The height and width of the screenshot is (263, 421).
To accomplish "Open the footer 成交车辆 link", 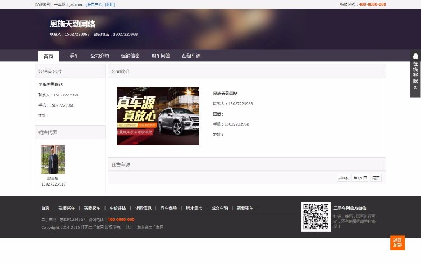I will (x=219, y=208).
